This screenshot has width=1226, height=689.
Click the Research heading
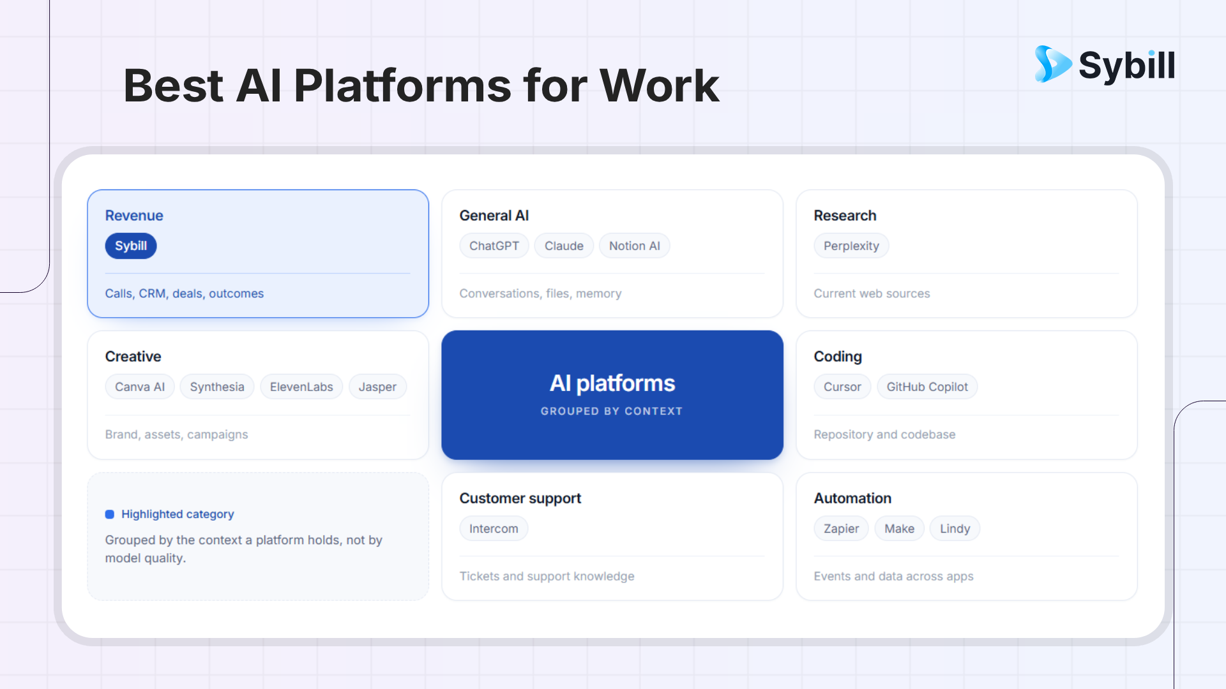tap(845, 216)
